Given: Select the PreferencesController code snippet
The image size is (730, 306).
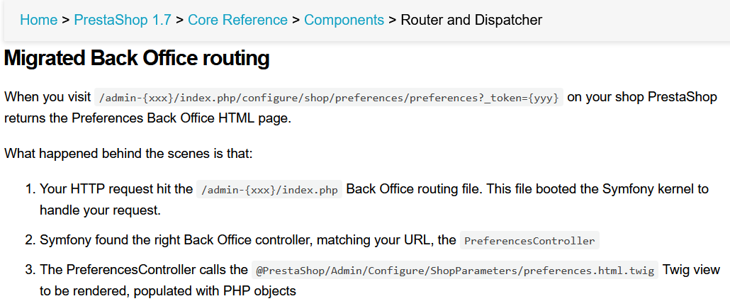Looking at the screenshot, I should pos(529,240).
